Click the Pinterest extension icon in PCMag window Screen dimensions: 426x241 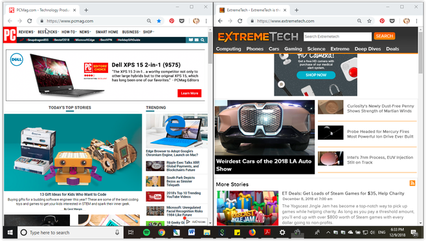tap(172, 21)
